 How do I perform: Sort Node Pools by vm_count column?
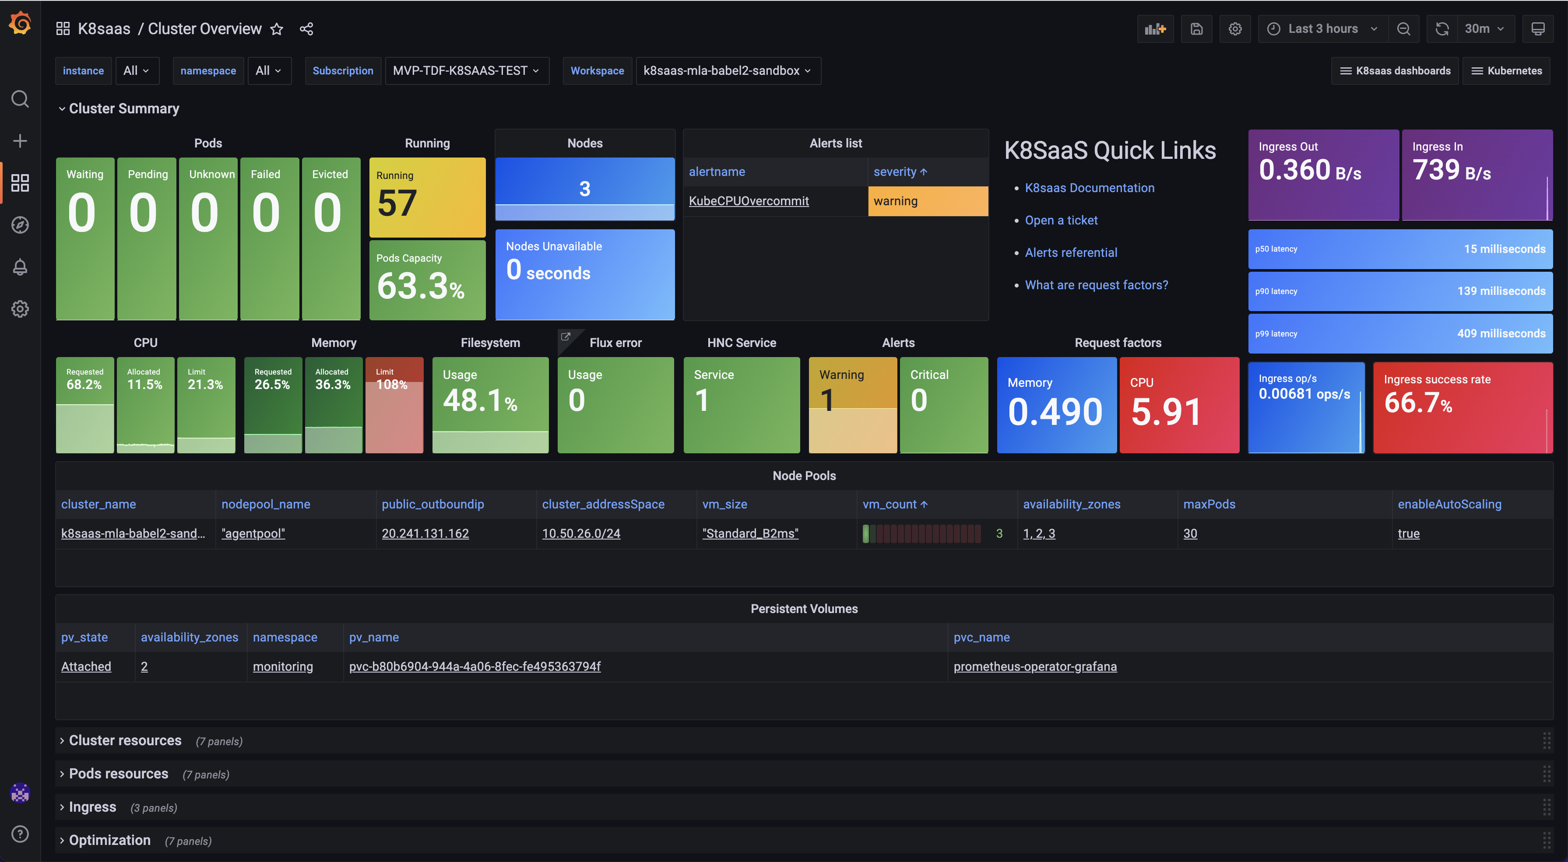[895, 505]
